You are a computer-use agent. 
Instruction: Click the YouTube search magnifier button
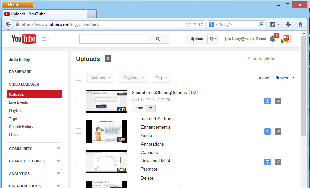point(158,39)
